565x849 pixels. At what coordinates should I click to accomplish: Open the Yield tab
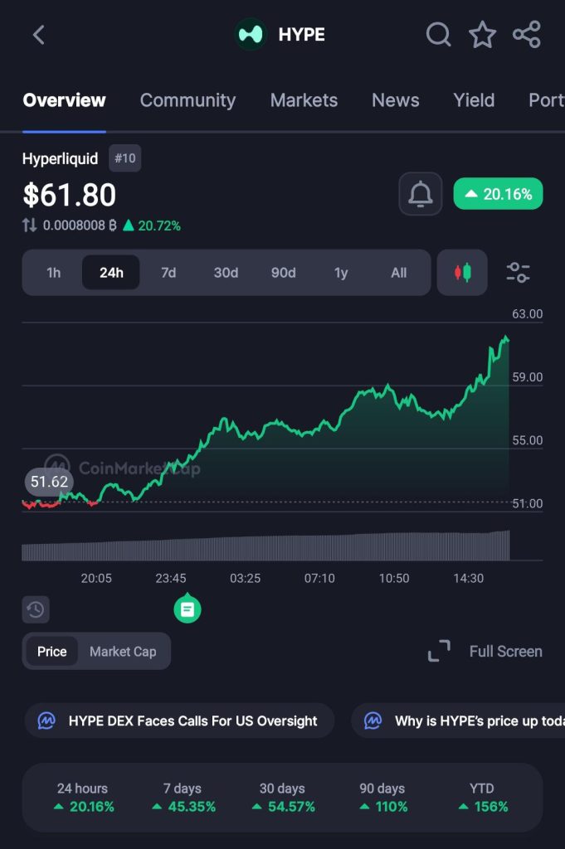click(x=474, y=100)
